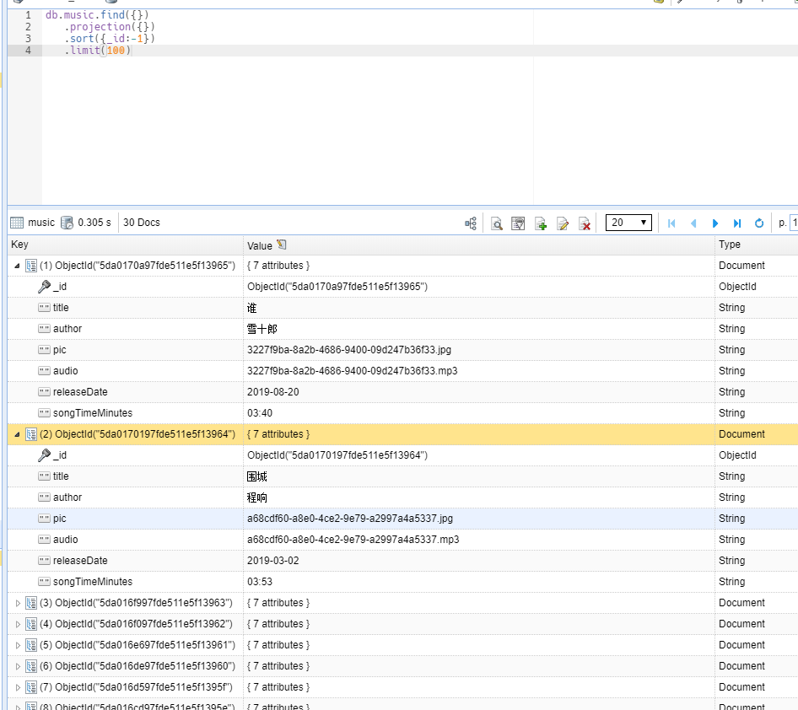The width and height of the screenshot is (798, 710).
Task: Open the query filter document icon
Action: pyautogui.click(x=519, y=223)
